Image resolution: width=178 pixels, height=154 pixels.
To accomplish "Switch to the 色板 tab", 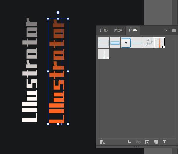I will click(104, 31).
